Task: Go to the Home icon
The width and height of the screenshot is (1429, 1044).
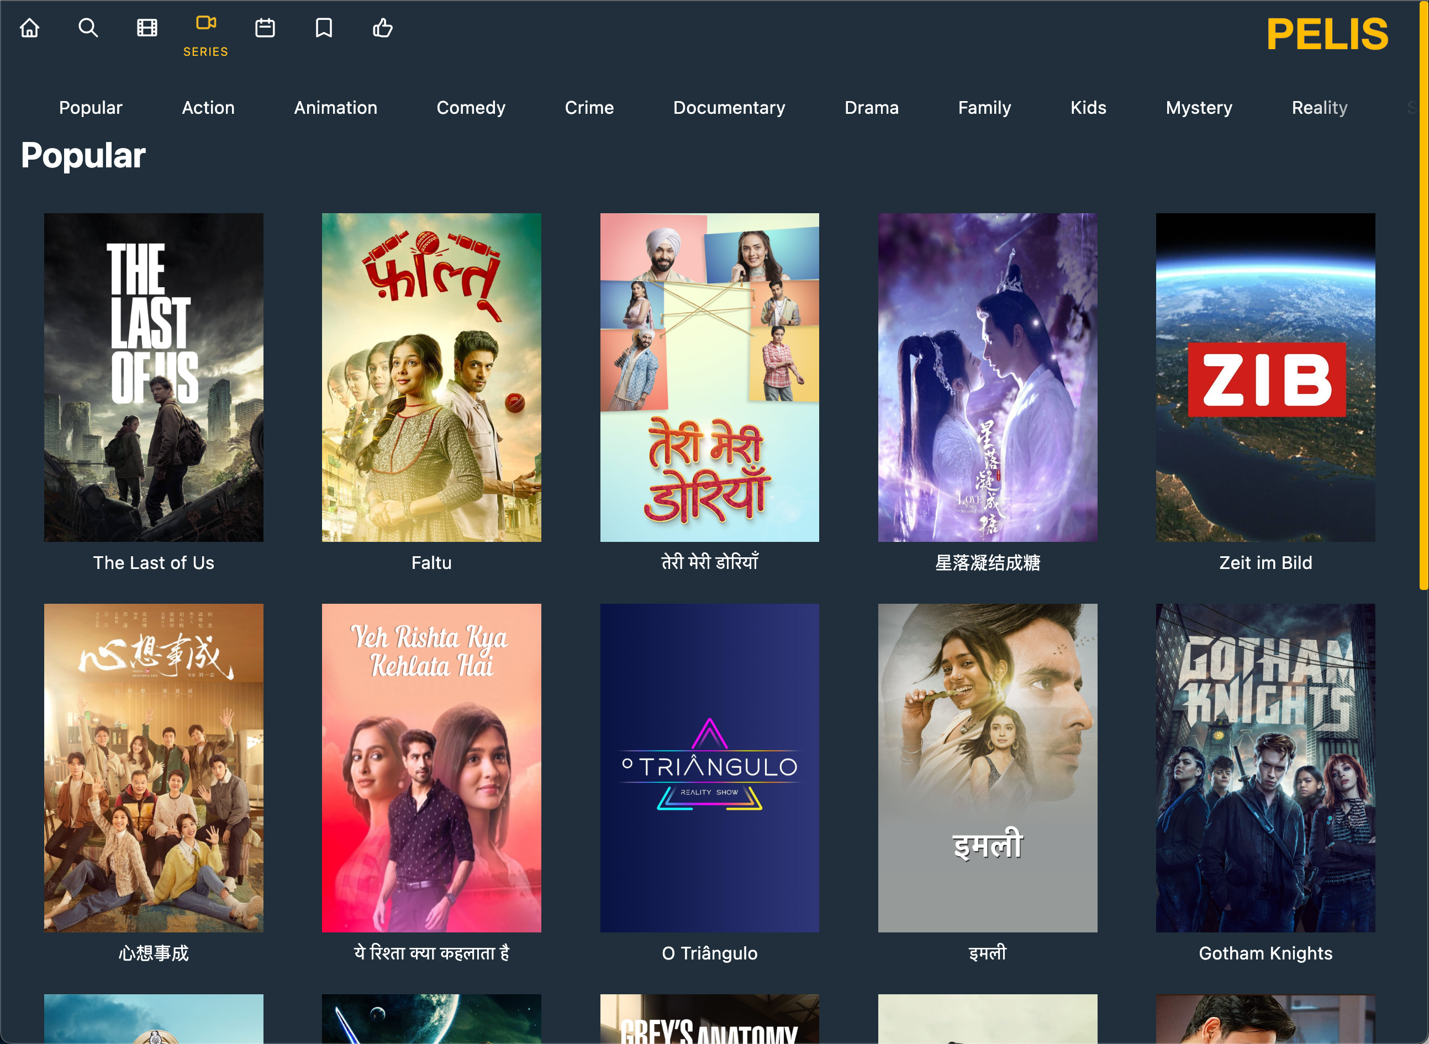Action: [x=30, y=28]
